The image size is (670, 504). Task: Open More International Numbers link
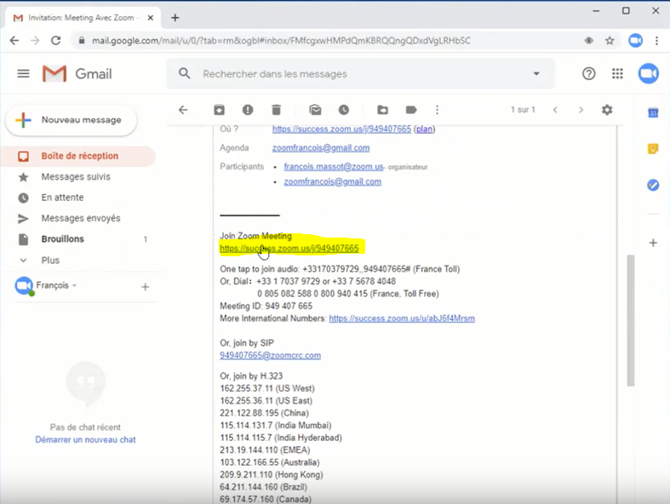tap(402, 318)
